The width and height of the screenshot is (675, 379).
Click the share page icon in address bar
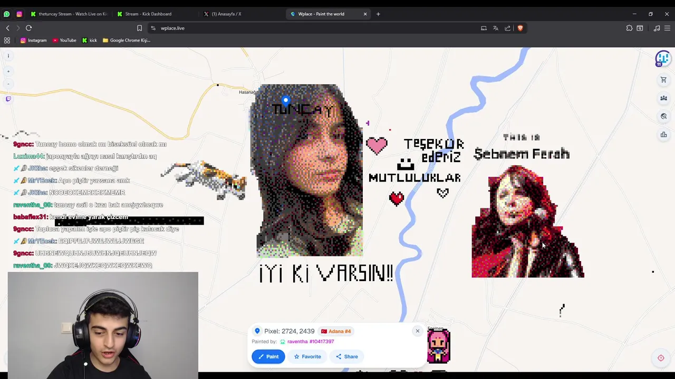[507, 28]
